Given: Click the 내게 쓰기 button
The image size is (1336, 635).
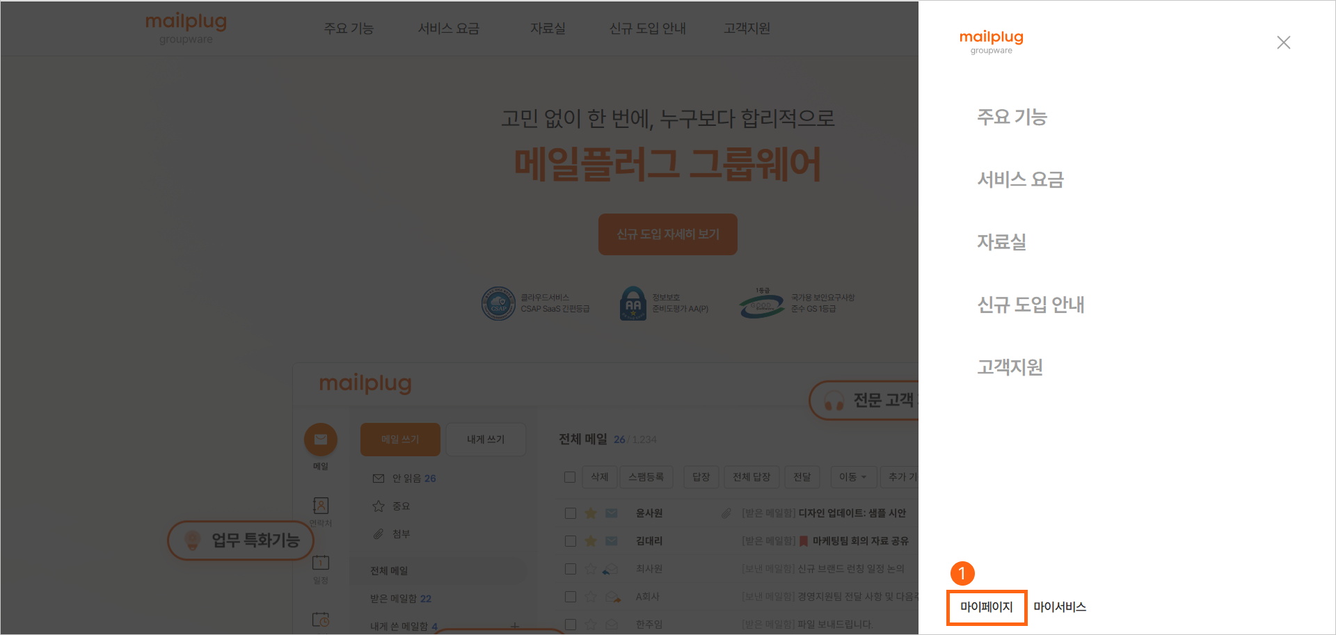Looking at the screenshot, I should point(486,440).
